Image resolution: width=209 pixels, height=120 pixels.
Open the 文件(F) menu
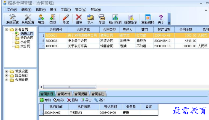pos(12,10)
